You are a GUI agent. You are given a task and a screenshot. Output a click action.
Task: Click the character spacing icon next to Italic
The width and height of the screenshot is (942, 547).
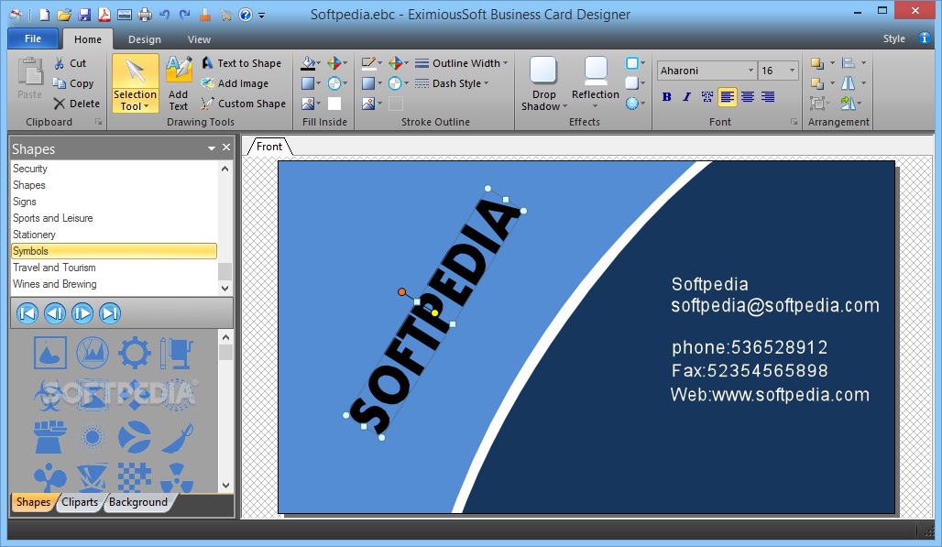click(x=707, y=97)
